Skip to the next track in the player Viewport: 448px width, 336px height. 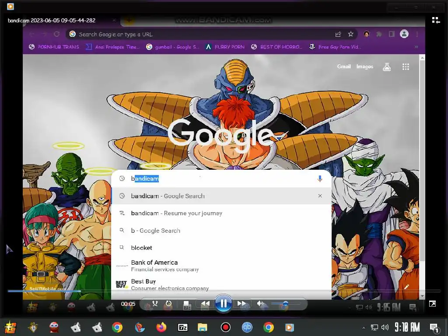coord(241,304)
